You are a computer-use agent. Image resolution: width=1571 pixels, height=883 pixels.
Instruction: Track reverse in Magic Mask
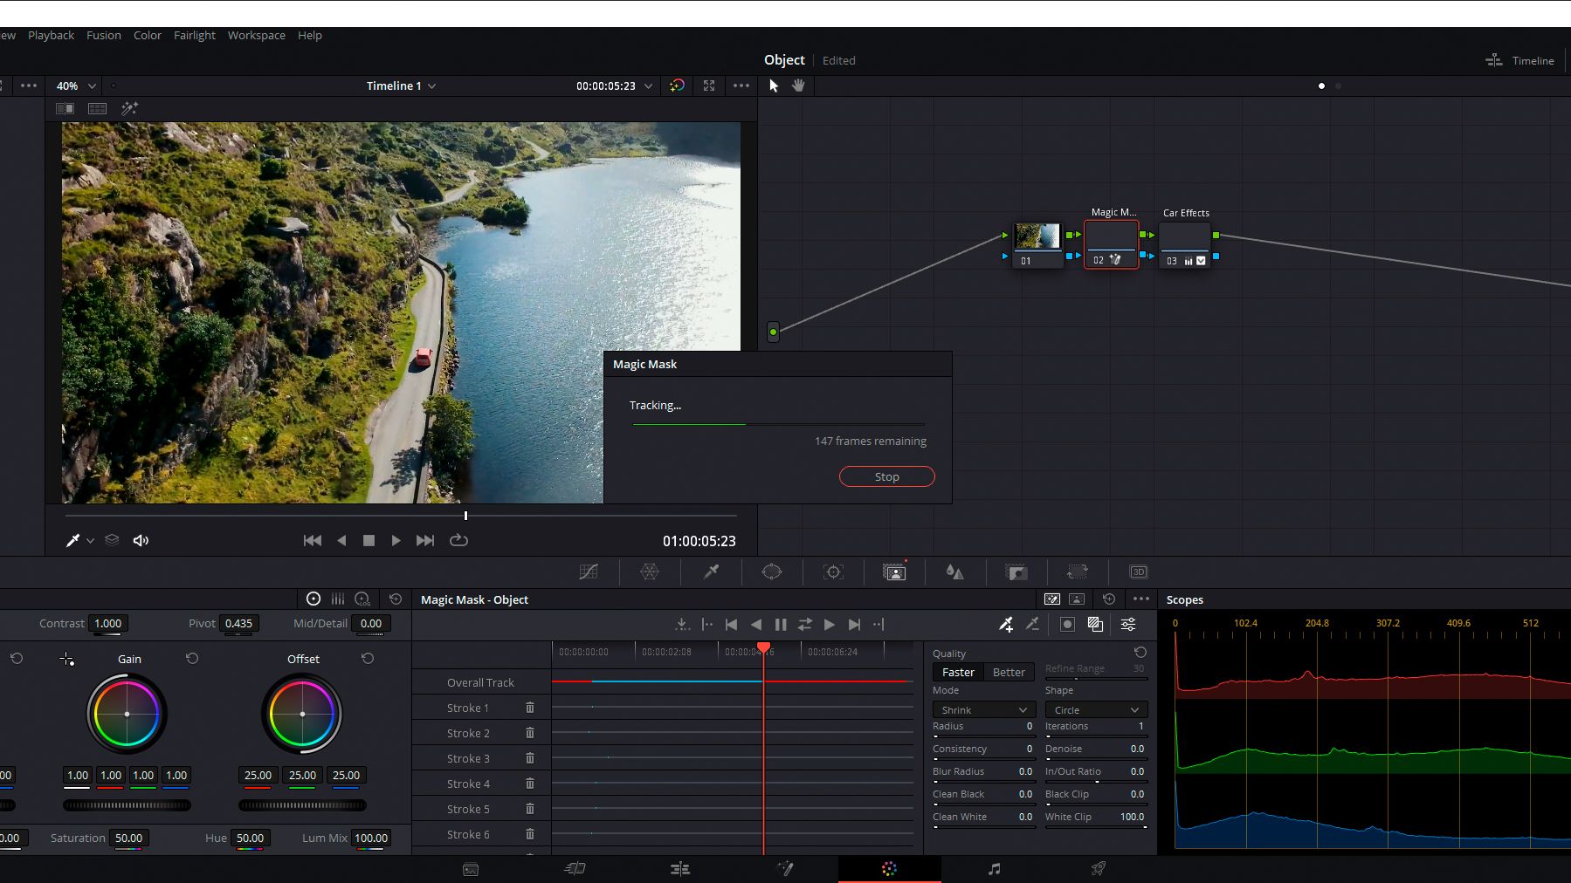(756, 625)
